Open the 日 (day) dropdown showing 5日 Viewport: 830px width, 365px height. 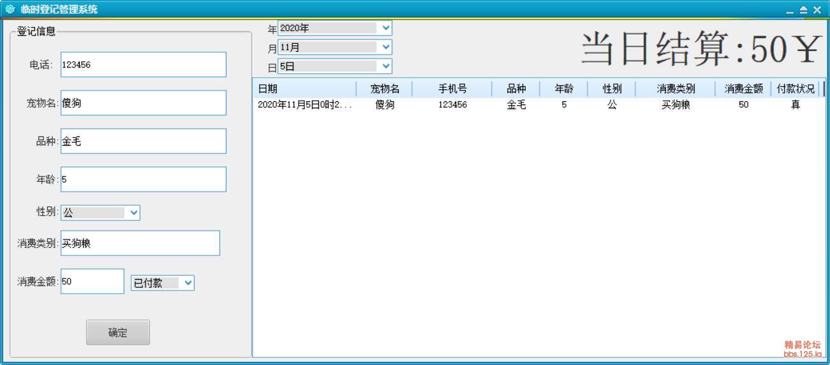coord(385,66)
